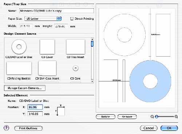Choose the CD Cover design element
This screenshot has width=182, height=134.
pos(47,47)
